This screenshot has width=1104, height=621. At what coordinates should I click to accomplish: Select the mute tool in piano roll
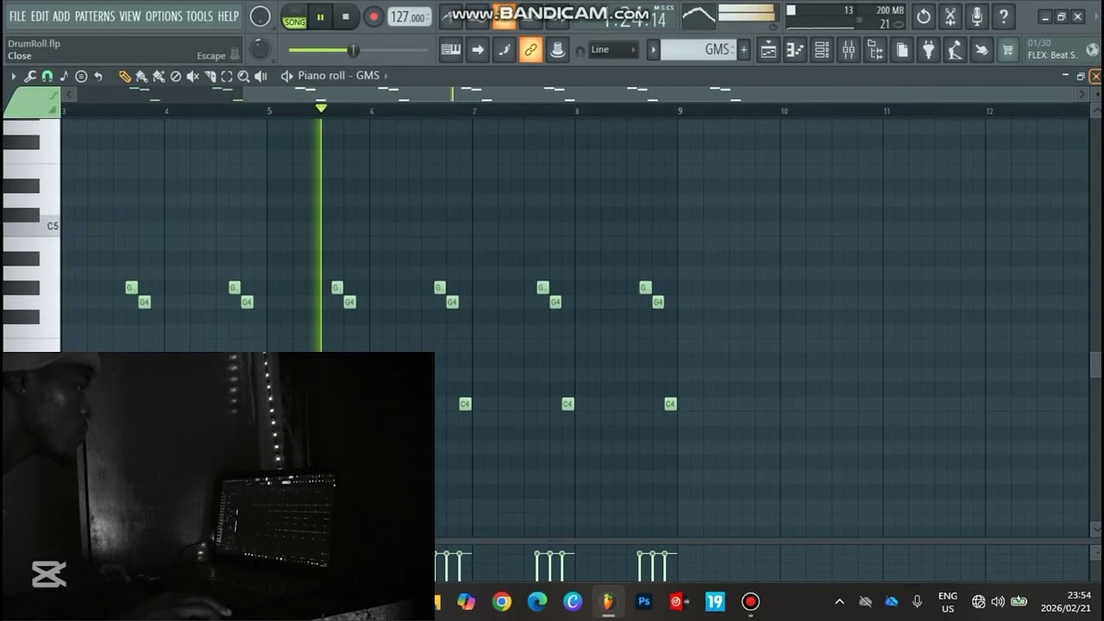[x=192, y=76]
